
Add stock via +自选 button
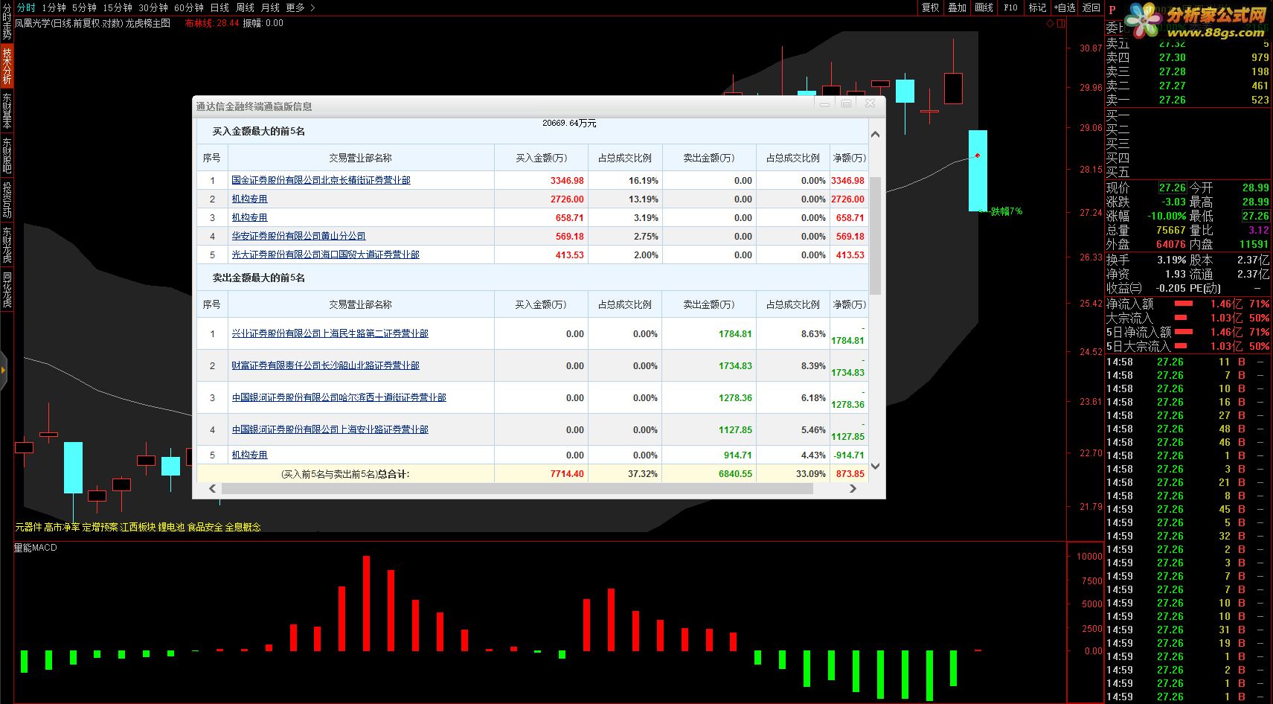pyautogui.click(x=1065, y=7)
